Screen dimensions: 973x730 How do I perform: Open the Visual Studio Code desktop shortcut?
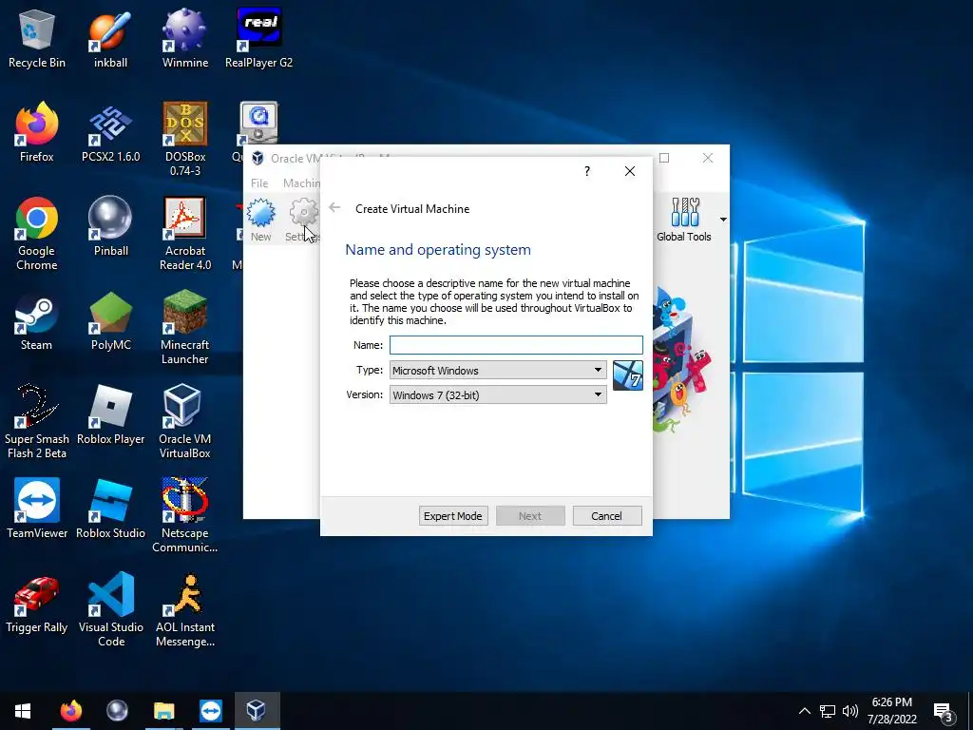[x=110, y=610]
